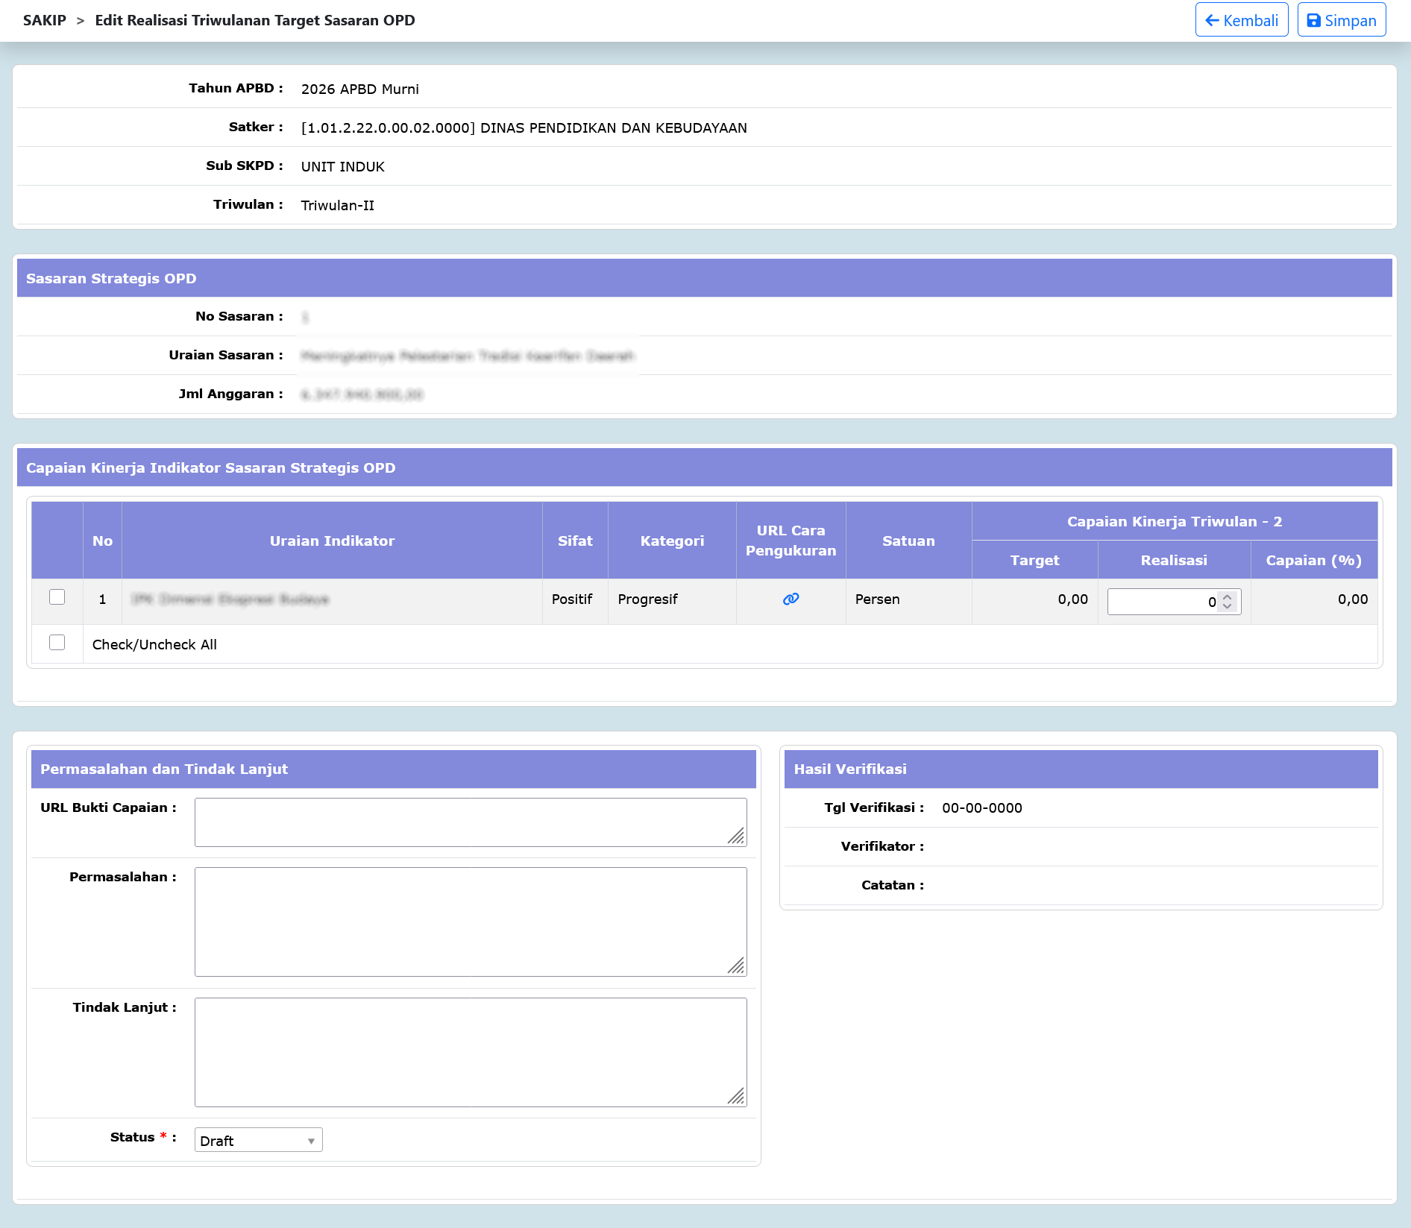The height and width of the screenshot is (1228, 1411).
Task: Grab resize handle of URL Bukti Capaian textarea
Action: click(737, 837)
